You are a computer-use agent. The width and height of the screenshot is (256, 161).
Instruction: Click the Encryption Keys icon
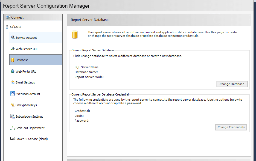pos(12,105)
